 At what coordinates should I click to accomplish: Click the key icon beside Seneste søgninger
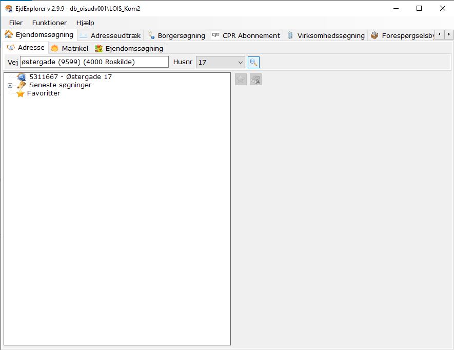21,85
